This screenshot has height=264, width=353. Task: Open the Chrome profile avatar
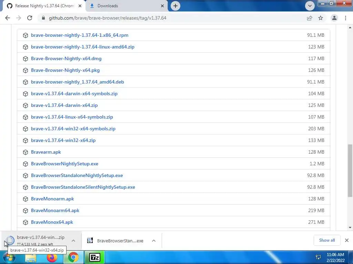click(334, 18)
